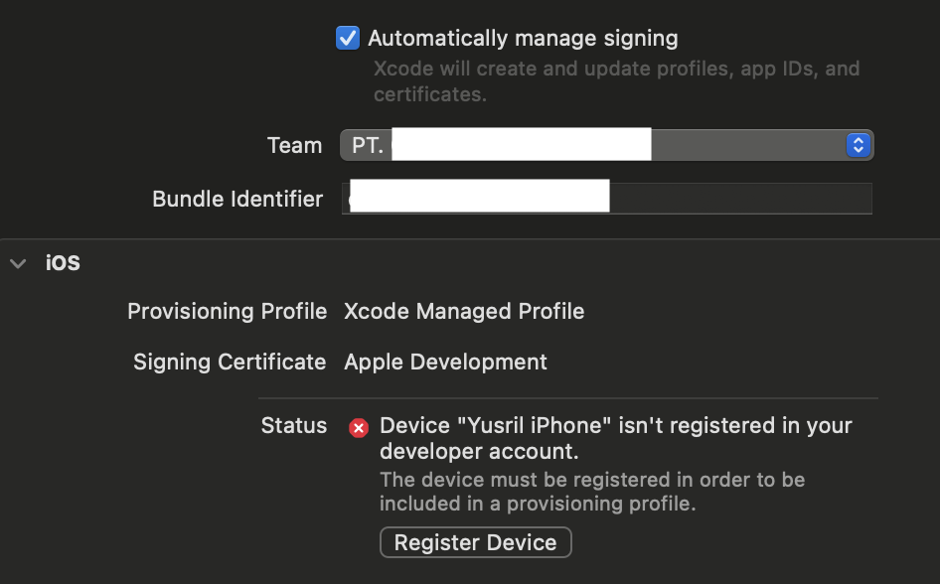This screenshot has width=940, height=584.
Task: Click the Status label
Action: pos(293,425)
